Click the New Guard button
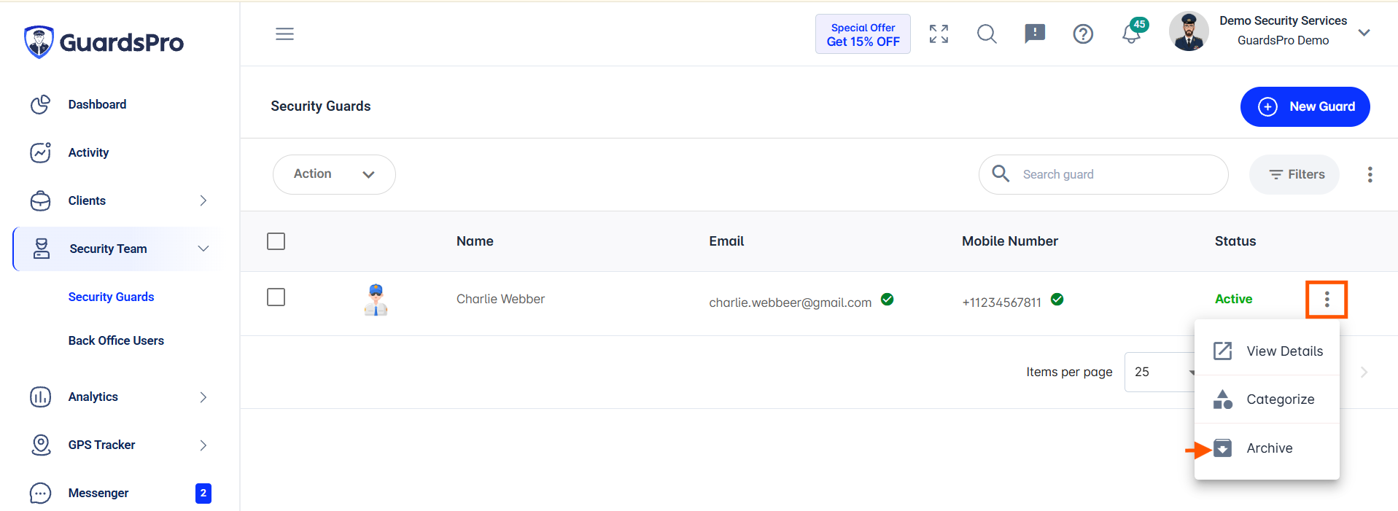This screenshot has height=511, width=1398. (1305, 106)
